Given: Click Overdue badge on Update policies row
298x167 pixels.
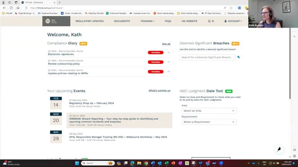Looking at the screenshot, I should 156,71.
